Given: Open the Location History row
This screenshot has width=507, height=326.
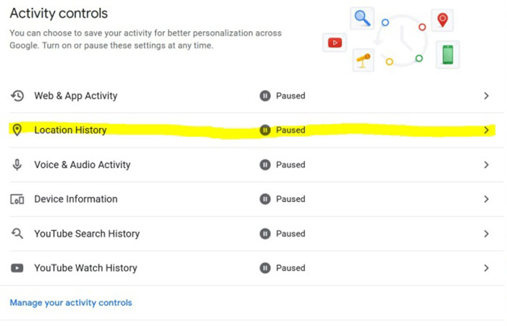Looking at the screenshot, I should tap(70, 130).
